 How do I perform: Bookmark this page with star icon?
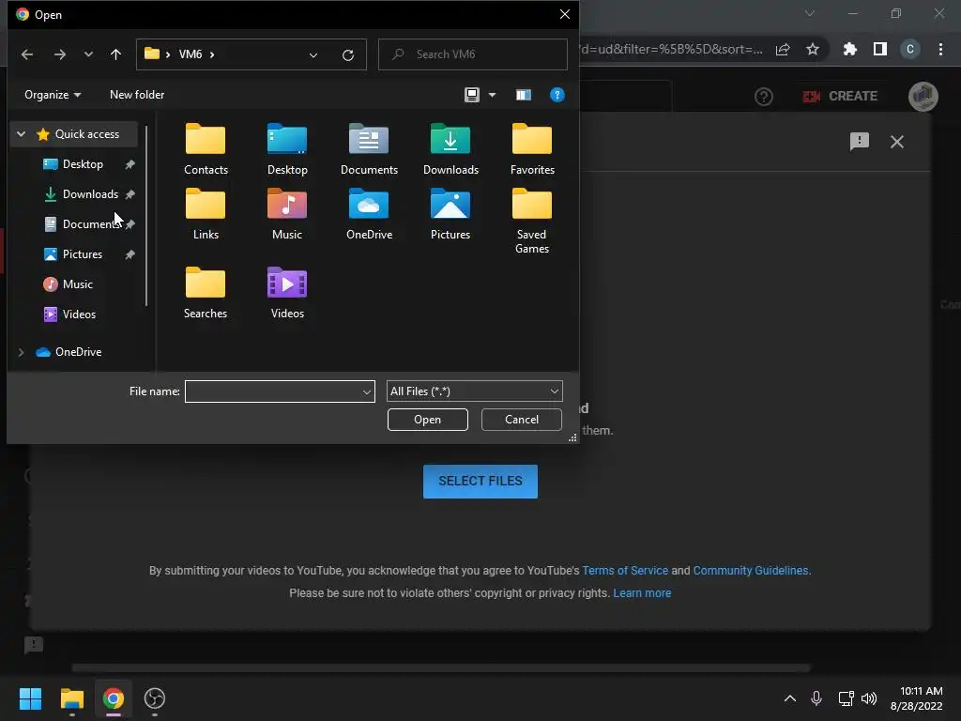coord(813,49)
